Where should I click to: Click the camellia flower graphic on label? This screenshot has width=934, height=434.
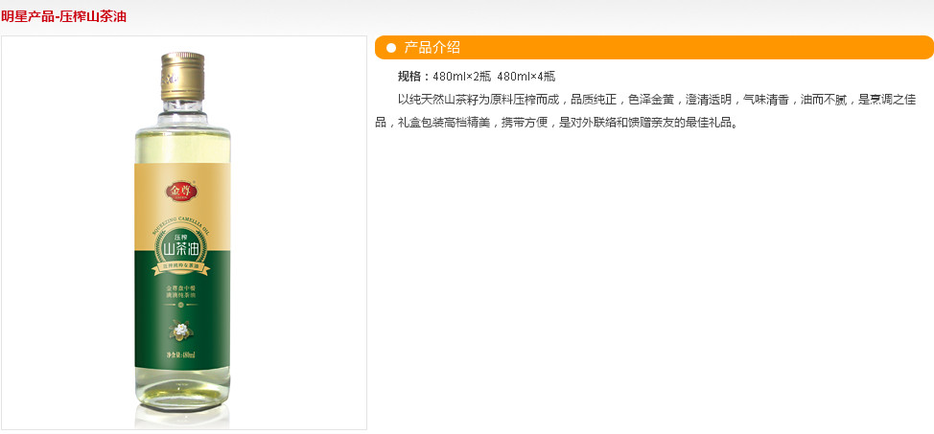(x=180, y=330)
